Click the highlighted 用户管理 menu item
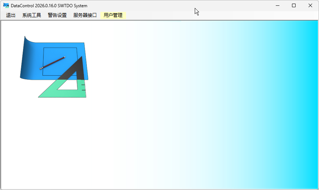Viewport: 319px width, 190px height. [x=113, y=15]
